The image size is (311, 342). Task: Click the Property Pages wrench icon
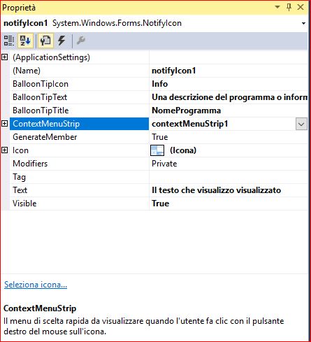(81, 41)
